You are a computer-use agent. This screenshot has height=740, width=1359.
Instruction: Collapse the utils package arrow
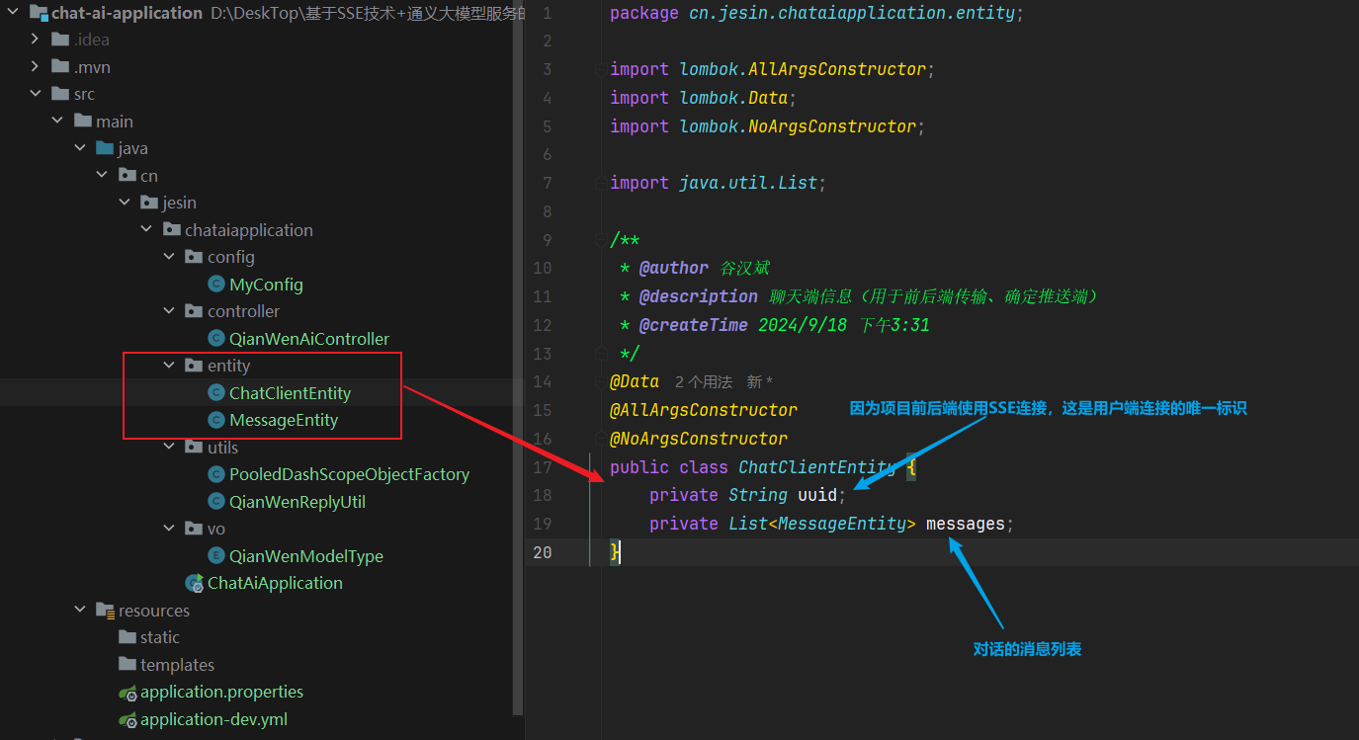(x=169, y=448)
